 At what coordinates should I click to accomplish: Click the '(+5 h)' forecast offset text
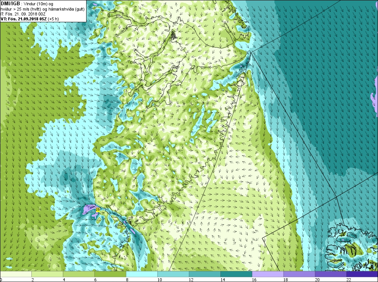(54, 19)
